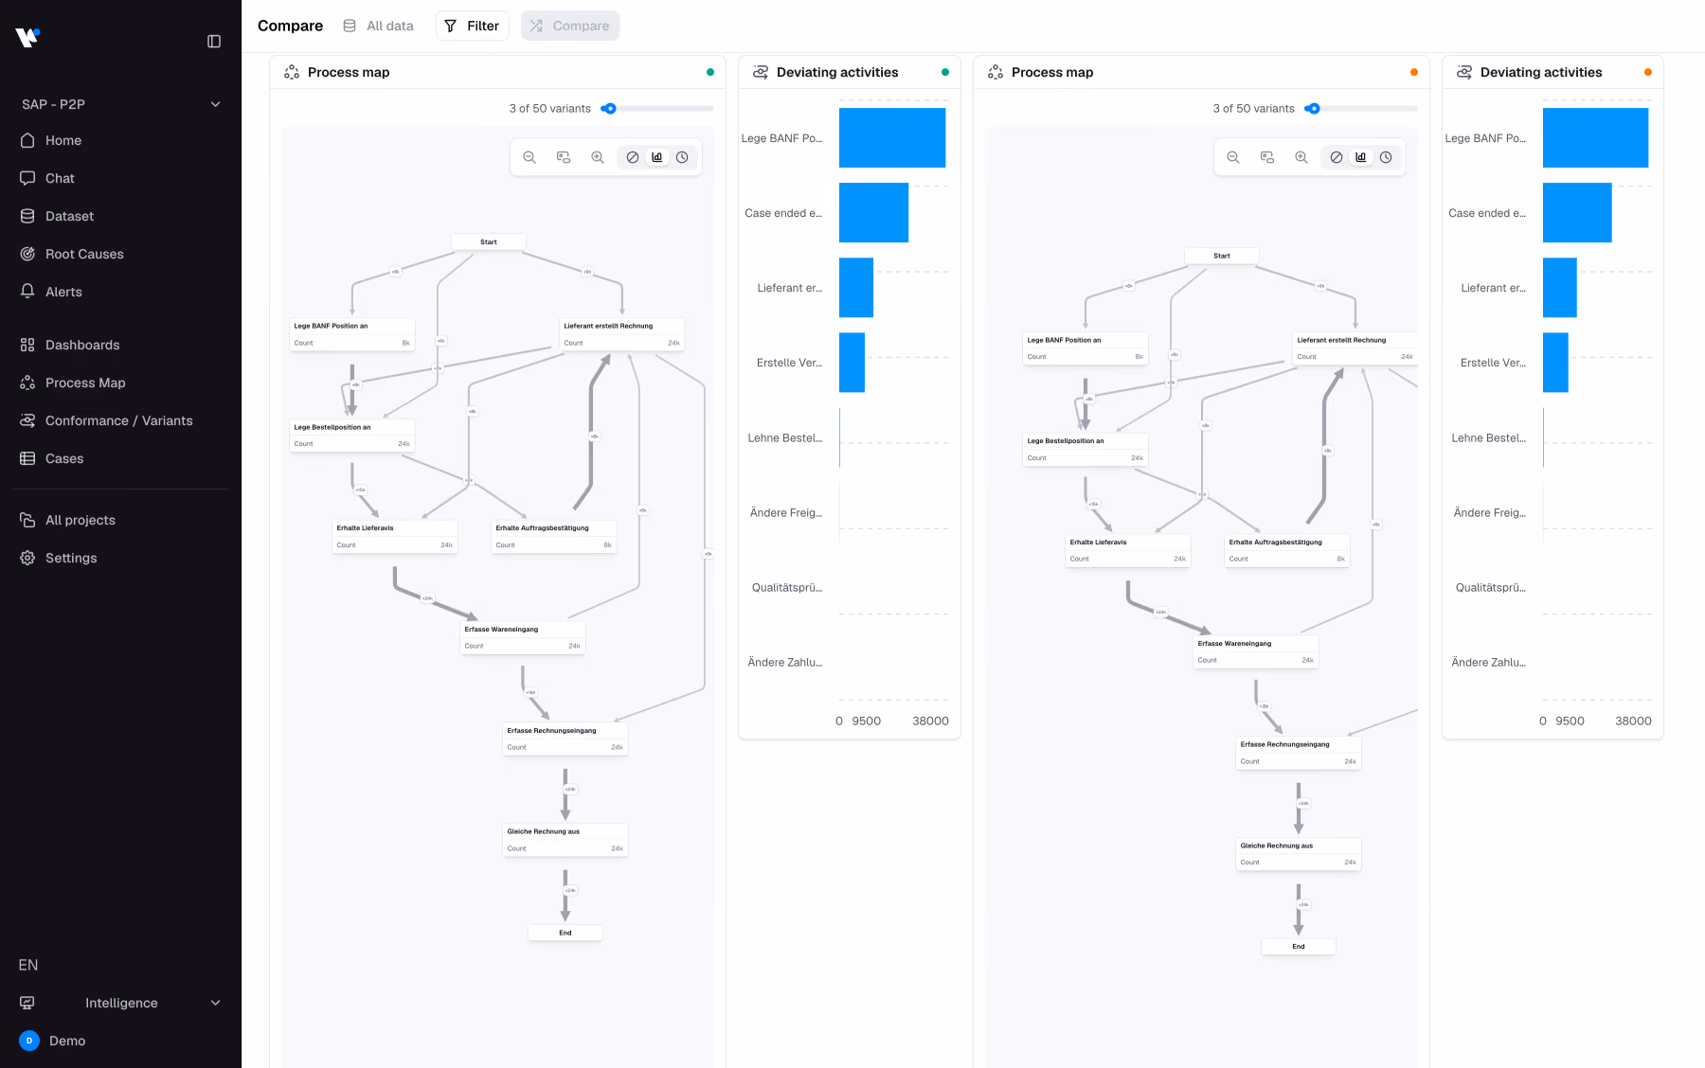1705x1068 pixels.
Task: Click Lege BANF bar in left deviating chart
Action: pos(892,138)
